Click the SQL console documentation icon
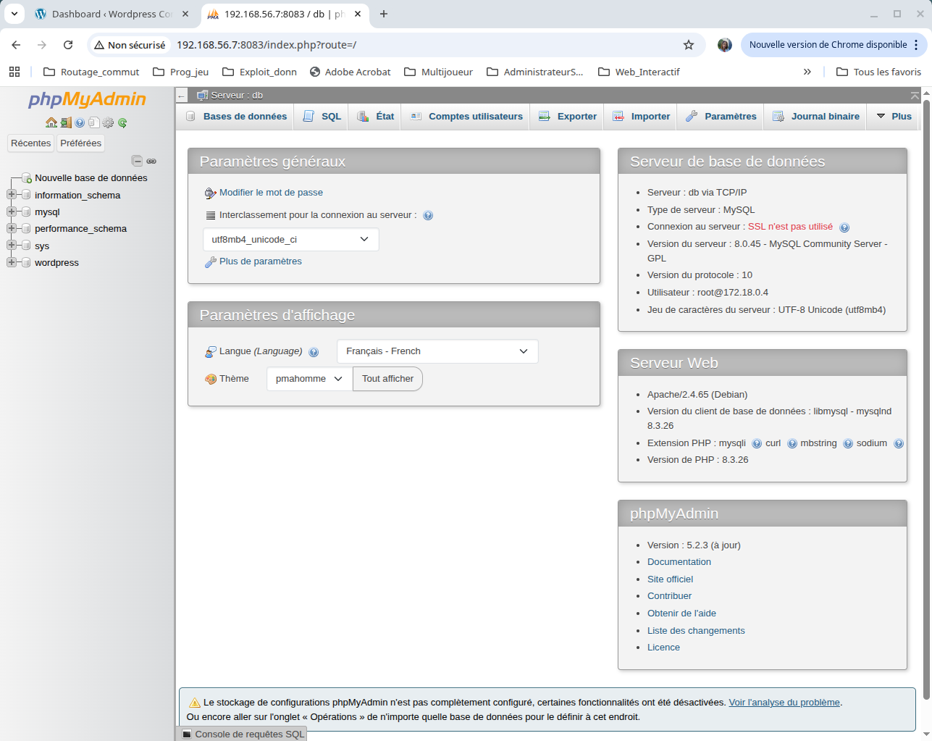The height and width of the screenshot is (741, 932). pos(94,122)
